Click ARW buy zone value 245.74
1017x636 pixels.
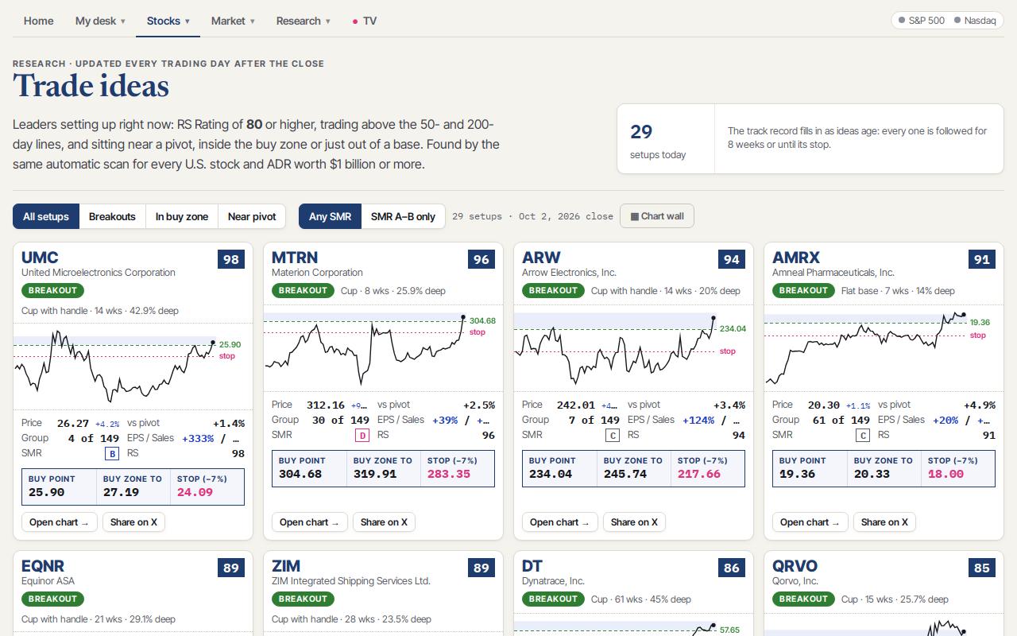click(625, 474)
